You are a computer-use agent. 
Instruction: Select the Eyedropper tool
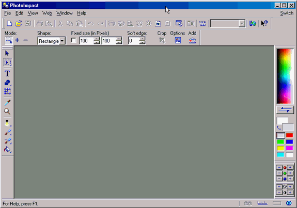pos(7,103)
